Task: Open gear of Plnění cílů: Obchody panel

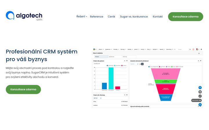Action: [x=127, y=95]
